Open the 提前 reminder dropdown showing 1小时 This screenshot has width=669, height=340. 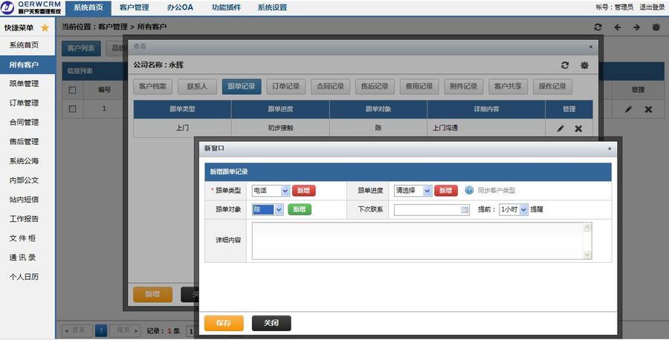pyautogui.click(x=514, y=209)
